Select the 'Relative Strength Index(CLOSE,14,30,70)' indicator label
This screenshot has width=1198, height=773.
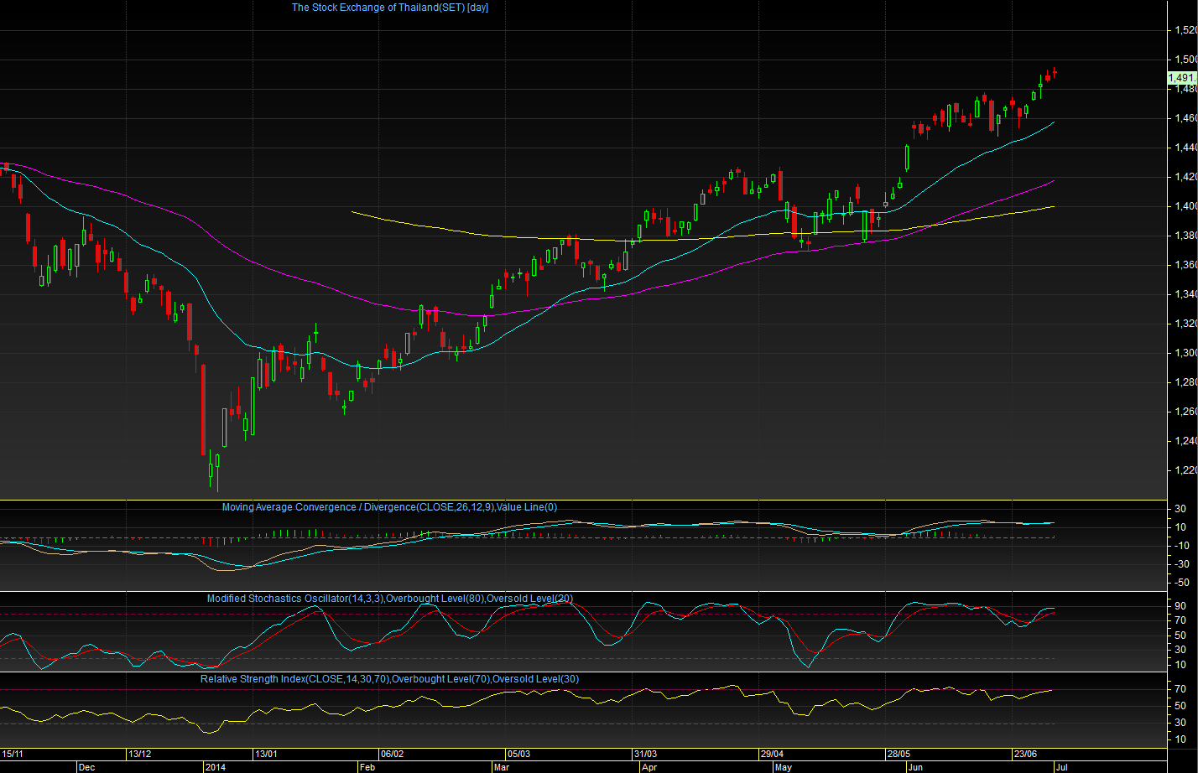pos(295,679)
